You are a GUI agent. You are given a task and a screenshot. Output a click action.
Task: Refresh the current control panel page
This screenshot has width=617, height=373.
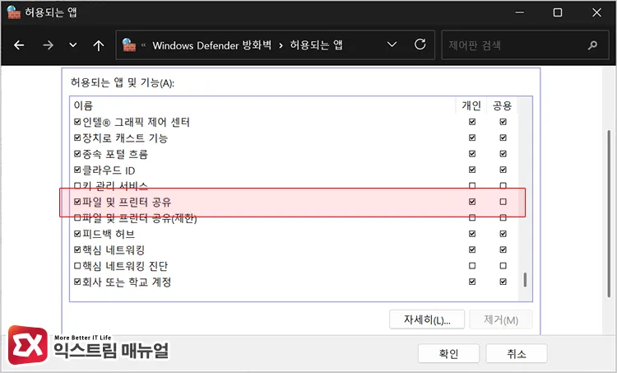click(x=420, y=44)
